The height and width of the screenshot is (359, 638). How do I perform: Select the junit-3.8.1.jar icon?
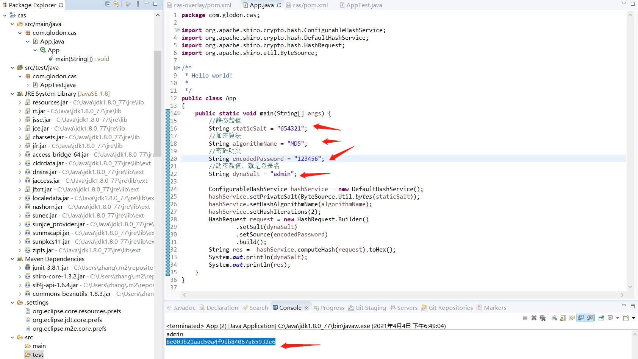(x=28, y=267)
